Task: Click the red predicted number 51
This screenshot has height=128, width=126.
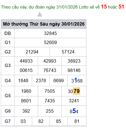Action: 121,7
